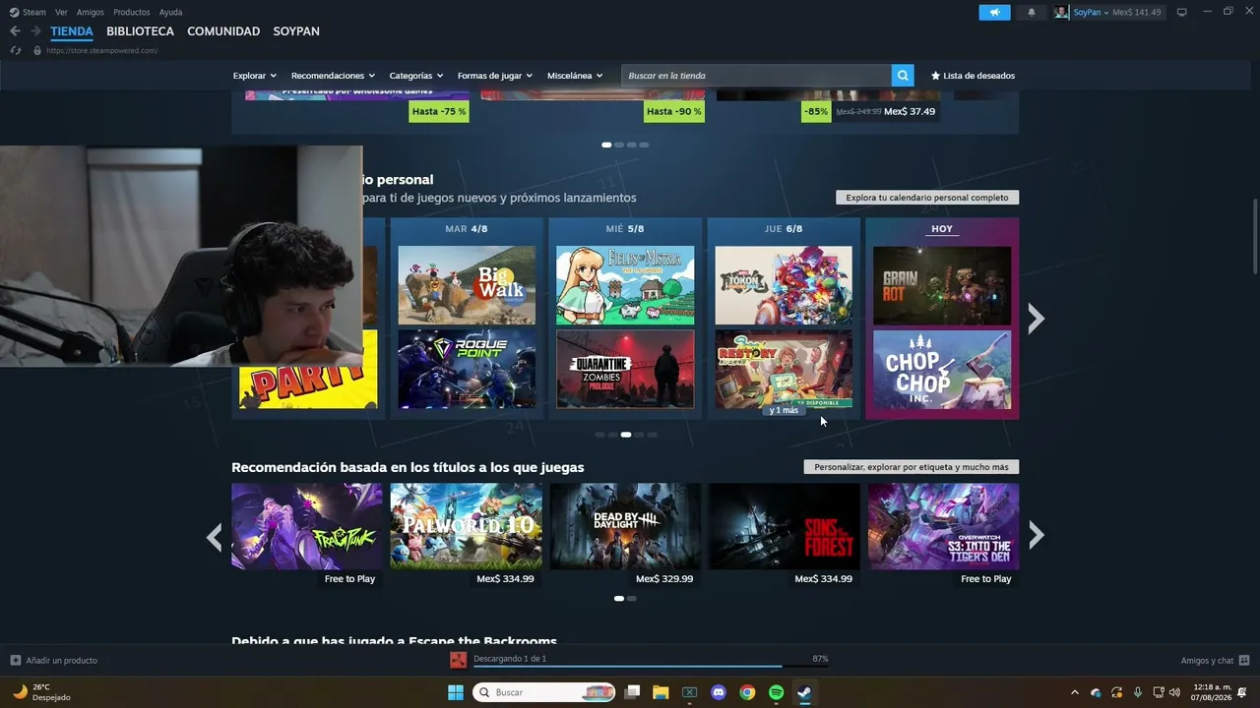Open Spotify from the taskbar
Screen dimensions: 1260x708
[x=776, y=692]
